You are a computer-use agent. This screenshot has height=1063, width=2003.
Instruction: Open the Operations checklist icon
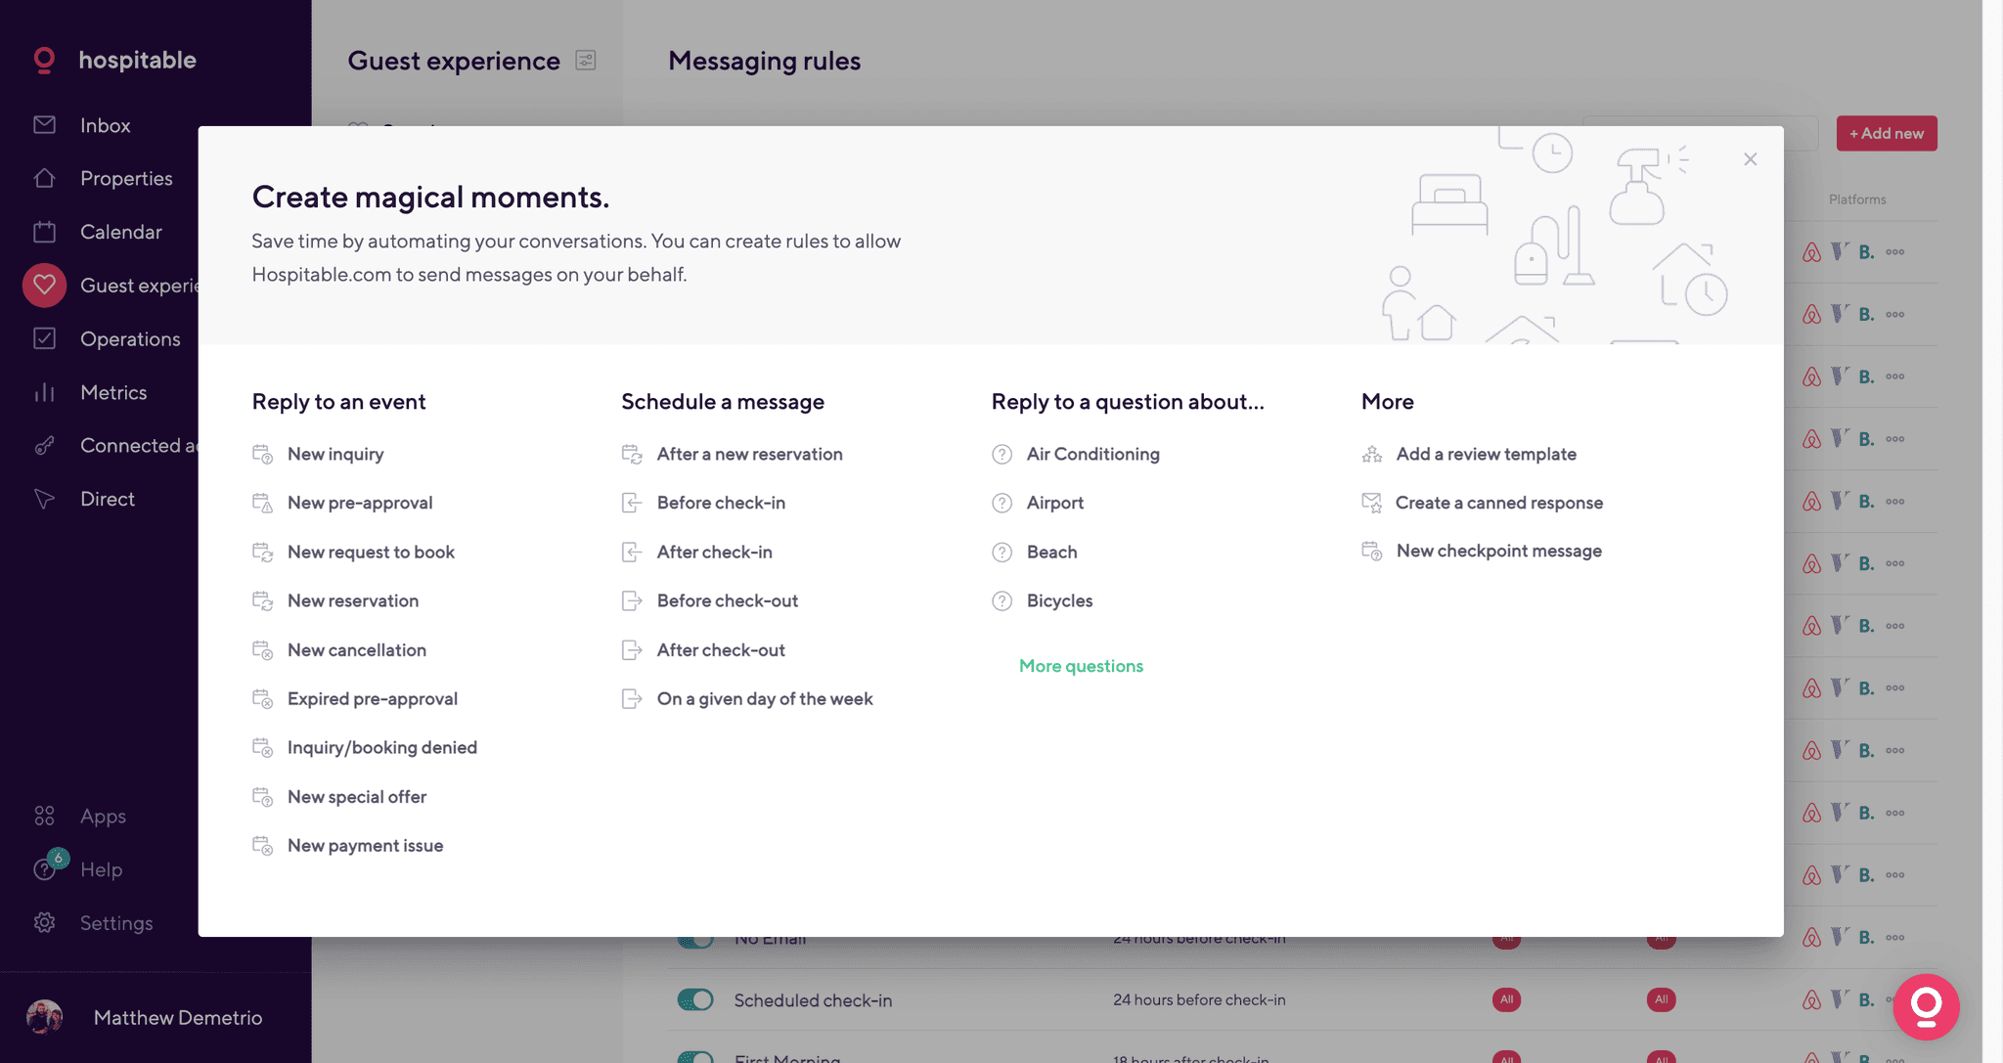coord(45,338)
